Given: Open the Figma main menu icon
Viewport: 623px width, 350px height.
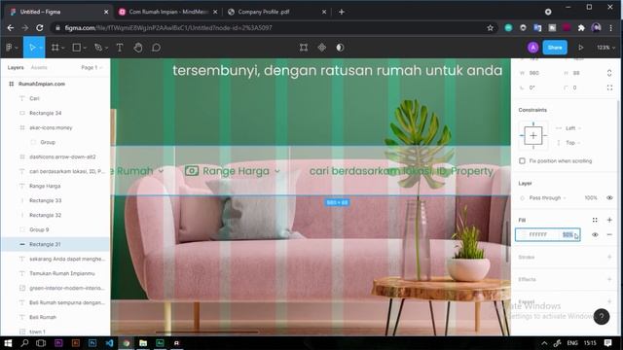Looking at the screenshot, I should 9,48.
